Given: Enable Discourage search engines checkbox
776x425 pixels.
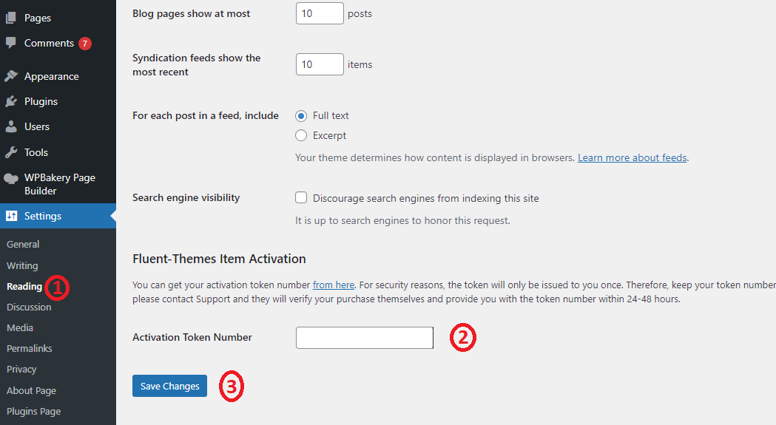Looking at the screenshot, I should 301,198.
